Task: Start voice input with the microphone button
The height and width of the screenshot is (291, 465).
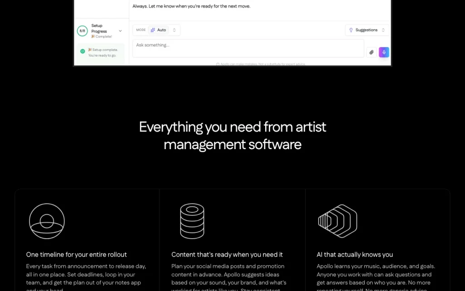Action: (x=384, y=52)
